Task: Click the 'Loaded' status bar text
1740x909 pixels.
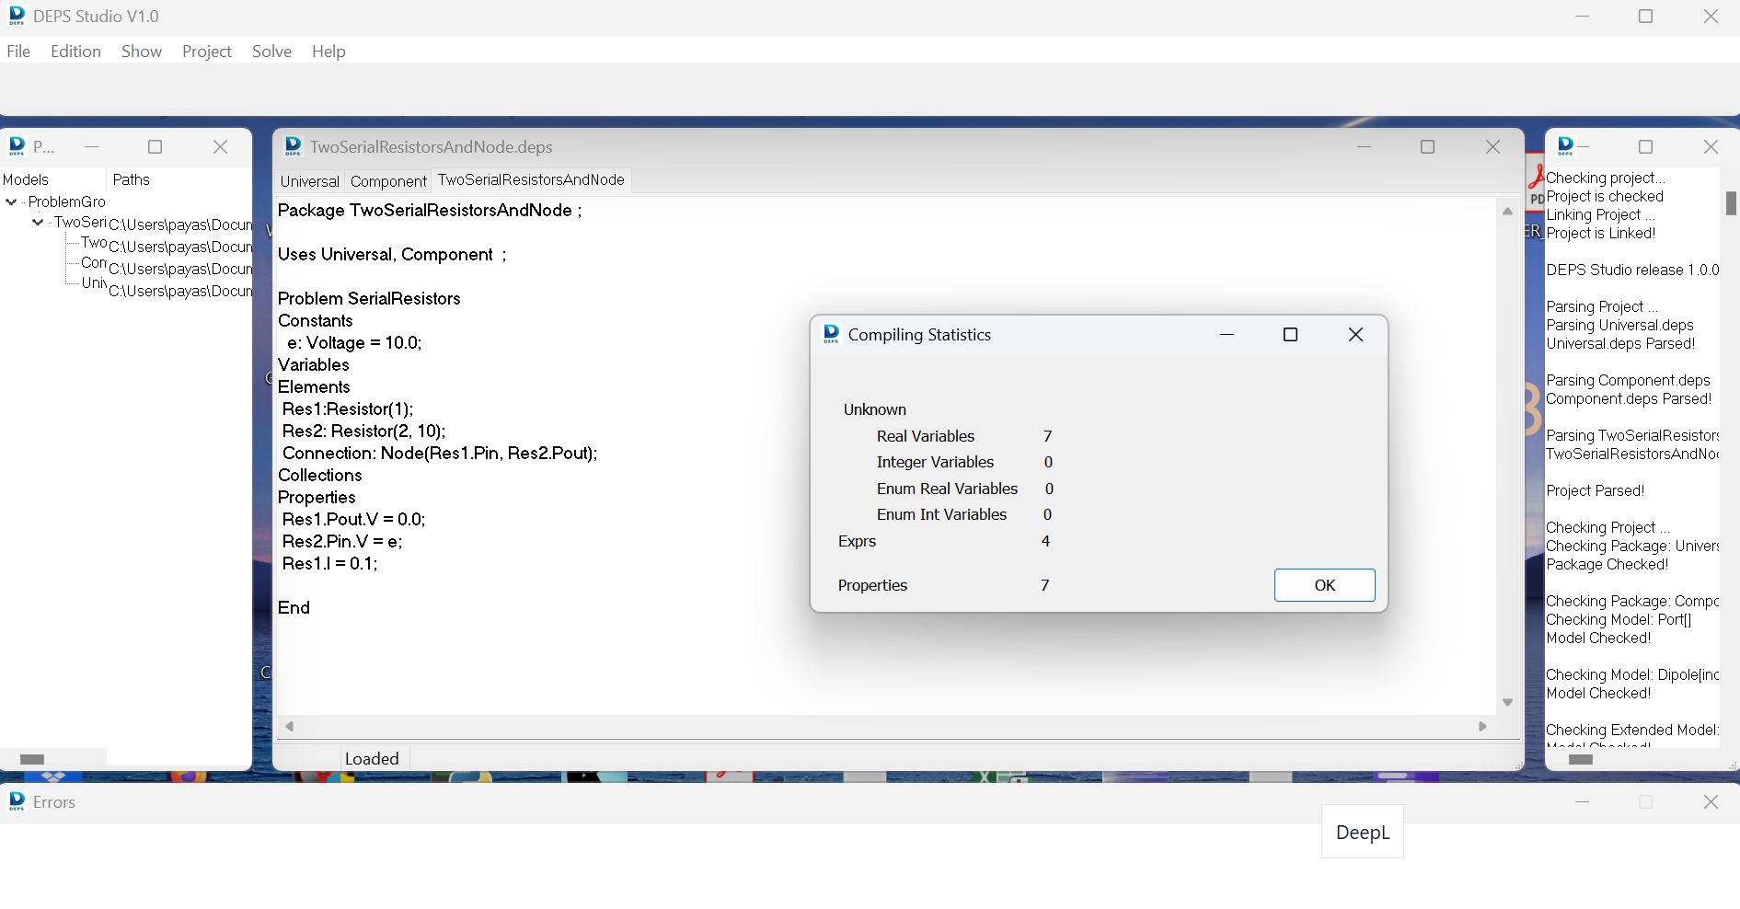Action: click(x=372, y=759)
